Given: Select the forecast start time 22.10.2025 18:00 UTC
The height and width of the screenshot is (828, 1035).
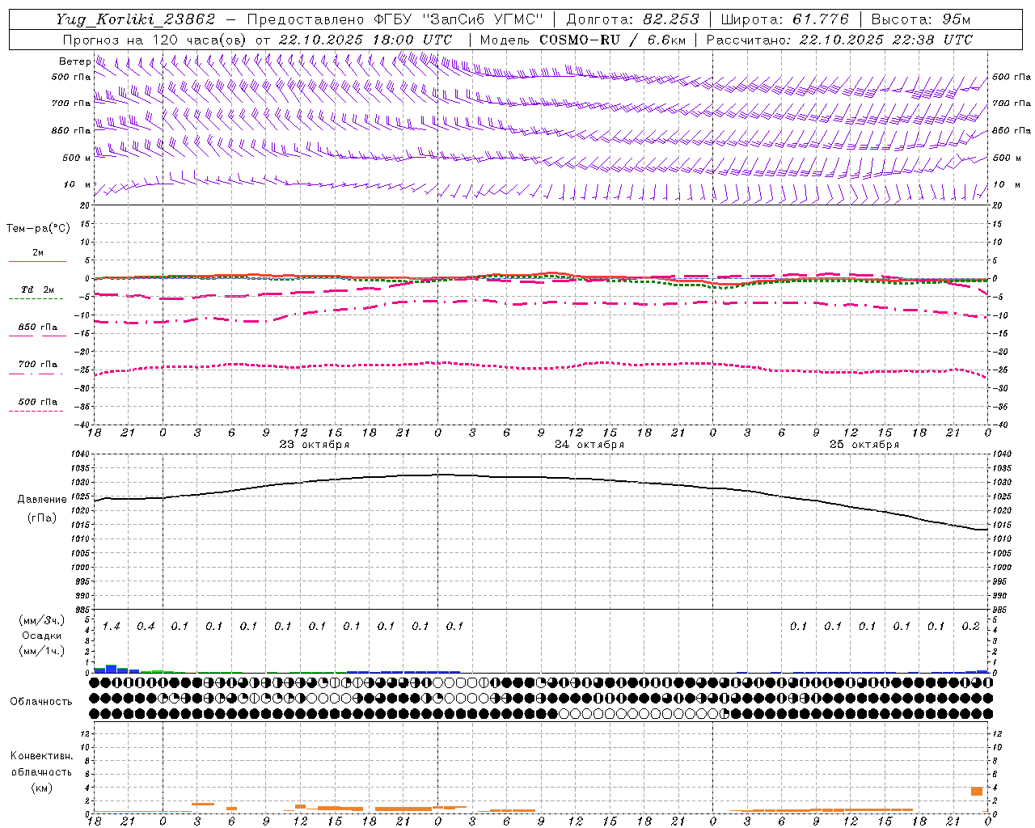Looking at the screenshot, I should click(365, 40).
